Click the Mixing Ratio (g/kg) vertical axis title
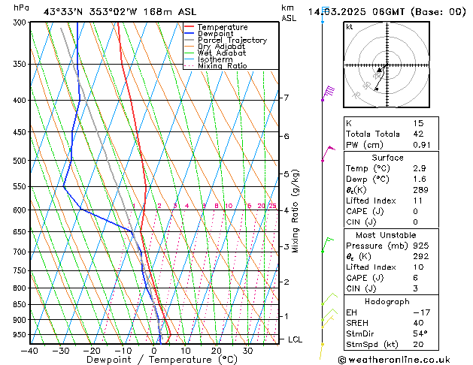Viewport: 473px width, 365px height. [296, 211]
